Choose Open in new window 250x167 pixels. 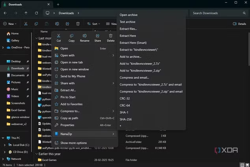(x=85, y=69)
